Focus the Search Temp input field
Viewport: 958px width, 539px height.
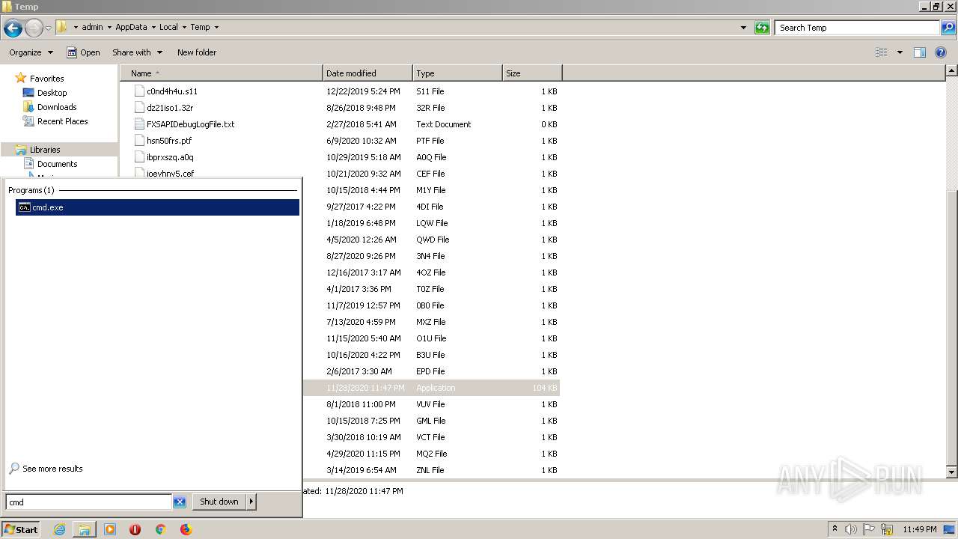858,28
